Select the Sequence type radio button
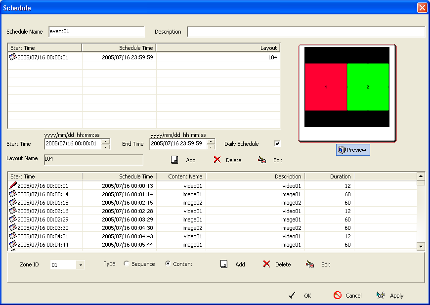This screenshot has height=305, width=430. tap(126, 263)
